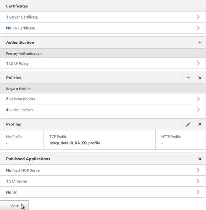This screenshot has height=210, width=206.
Task: Remove Published Applications section with X icon
Action: (x=200, y=159)
